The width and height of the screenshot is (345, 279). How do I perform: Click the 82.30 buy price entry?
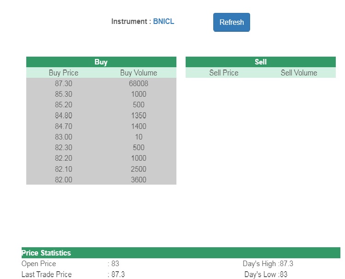pyautogui.click(x=64, y=147)
